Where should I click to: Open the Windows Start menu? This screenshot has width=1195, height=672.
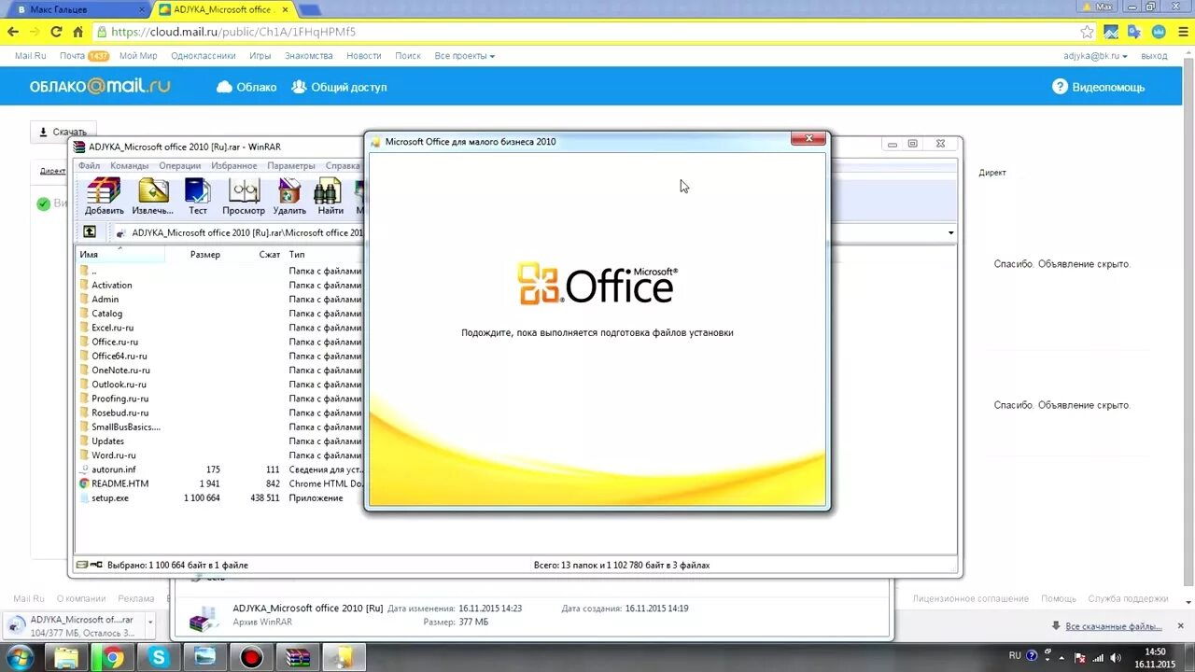(x=20, y=657)
